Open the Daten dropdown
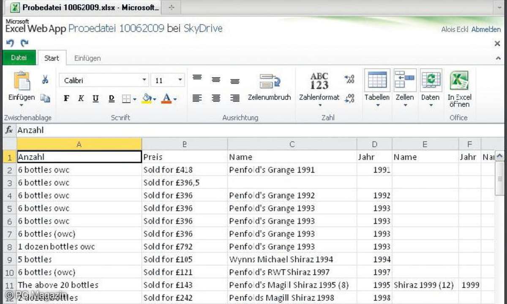The height and width of the screenshot is (304, 507). click(431, 89)
